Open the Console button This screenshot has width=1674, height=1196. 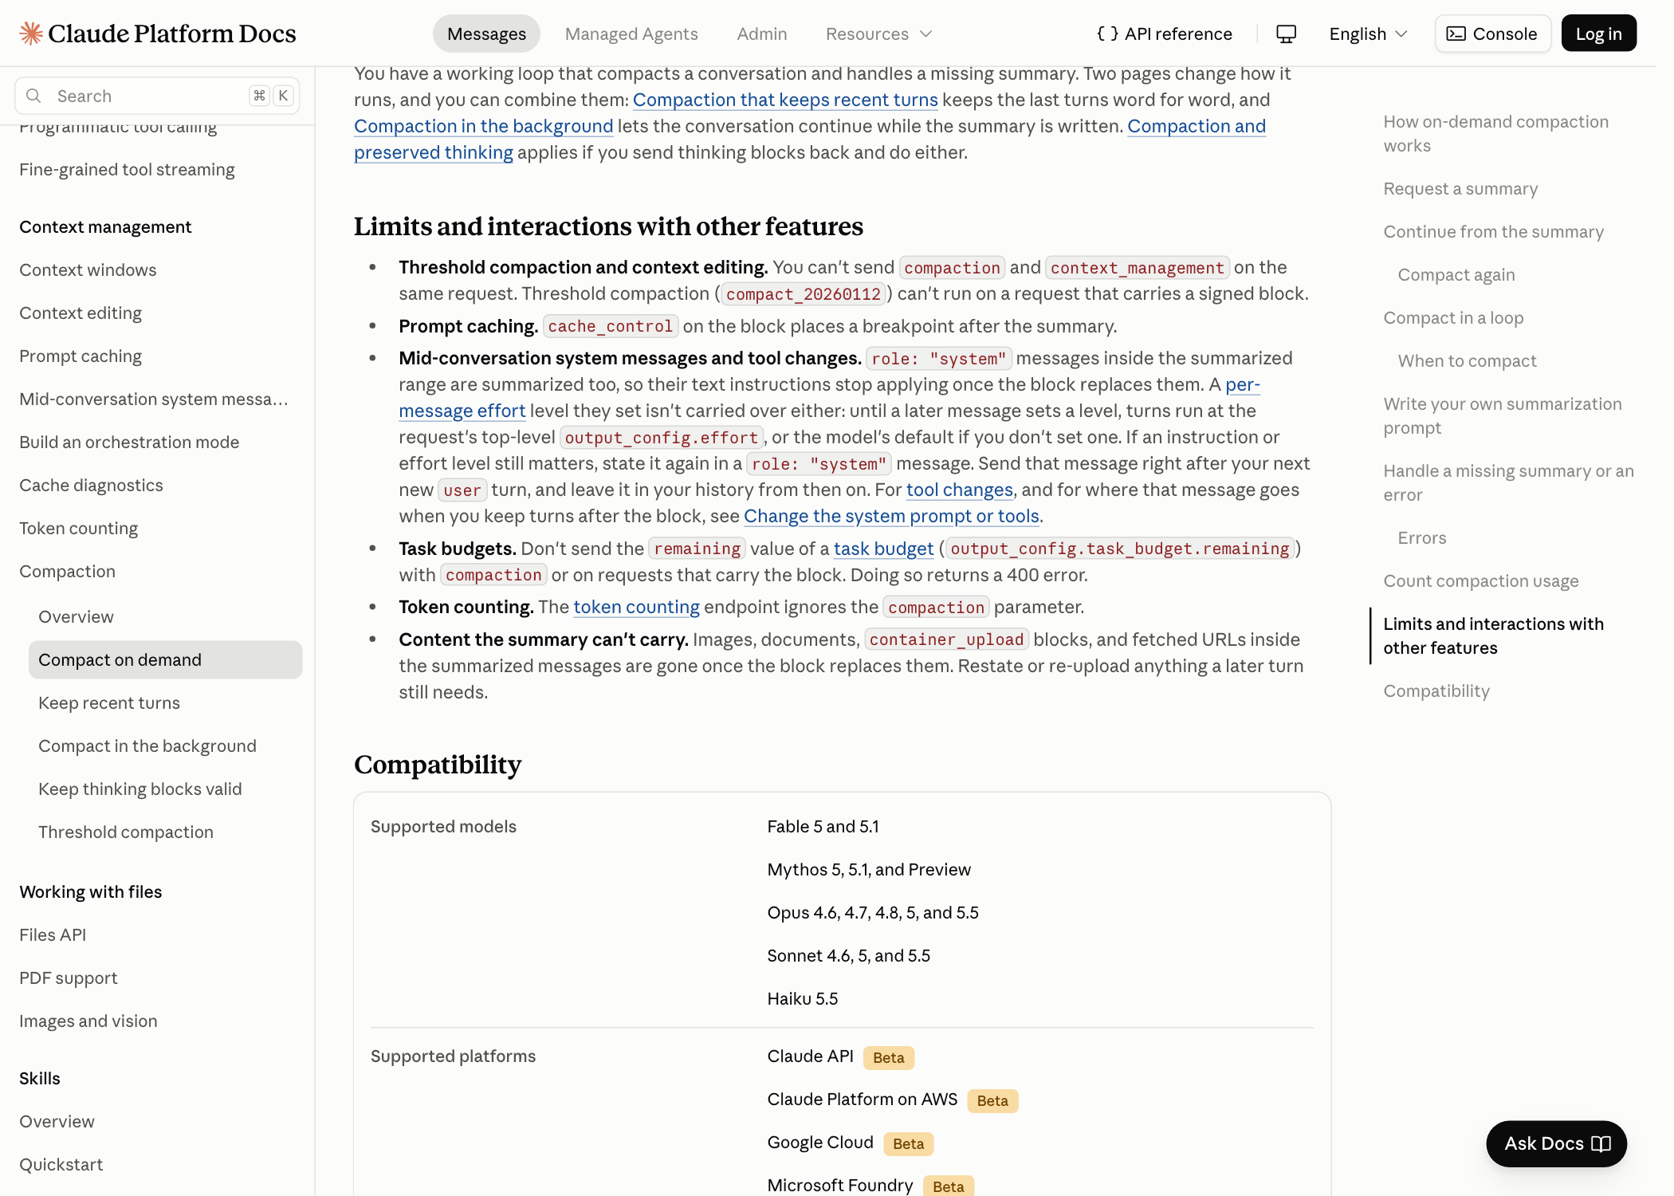[1492, 33]
